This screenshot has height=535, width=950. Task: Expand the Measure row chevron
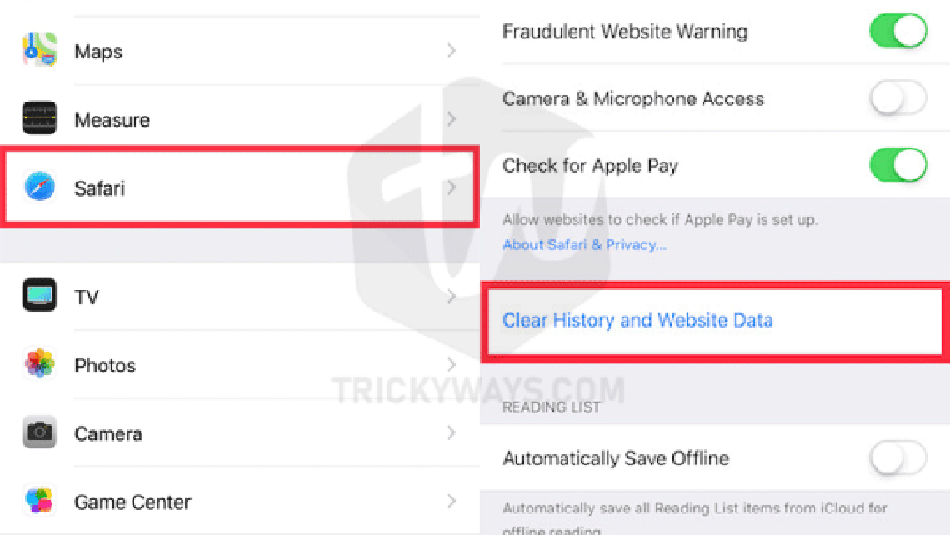pos(452,119)
